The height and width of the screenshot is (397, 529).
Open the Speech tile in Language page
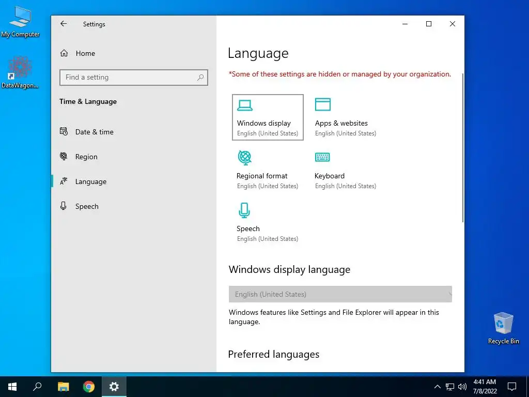268,222
